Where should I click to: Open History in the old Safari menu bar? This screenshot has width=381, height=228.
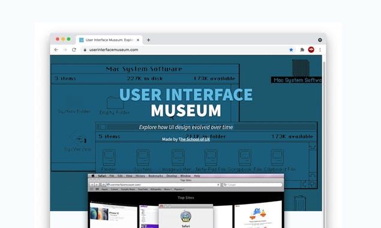coord(140,176)
